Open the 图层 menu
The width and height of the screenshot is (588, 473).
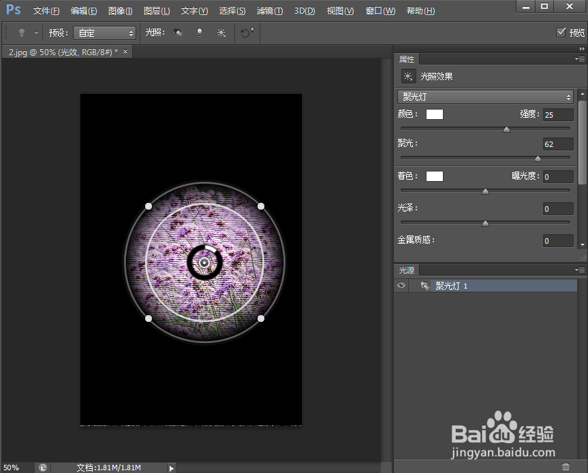pyautogui.click(x=157, y=11)
